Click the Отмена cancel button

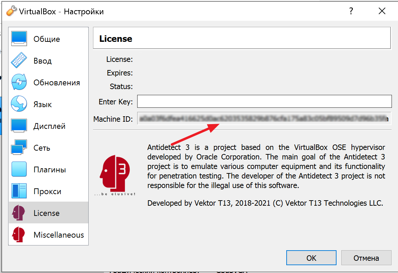pos(366,258)
